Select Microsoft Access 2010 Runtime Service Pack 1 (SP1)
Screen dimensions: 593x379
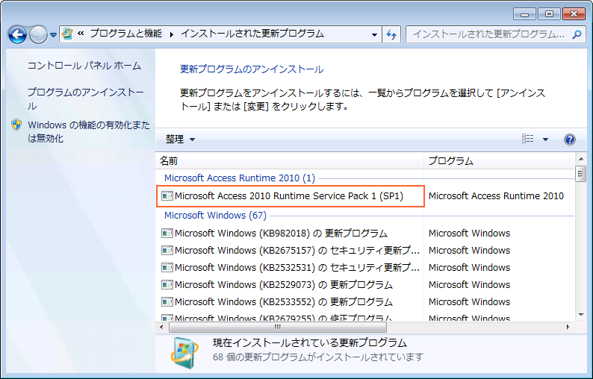click(290, 196)
